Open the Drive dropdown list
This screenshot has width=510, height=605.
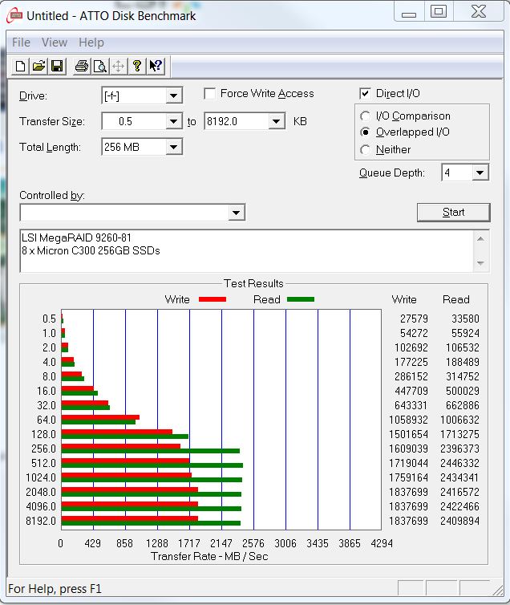pyautogui.click(x=174, y=96)
